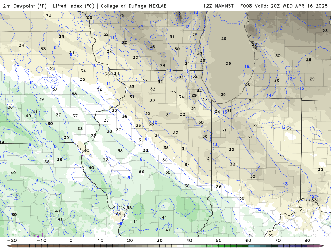The image size is (331, 248).
Task: Click the dewpoint value "26" on the map
Action: point(153,46)
